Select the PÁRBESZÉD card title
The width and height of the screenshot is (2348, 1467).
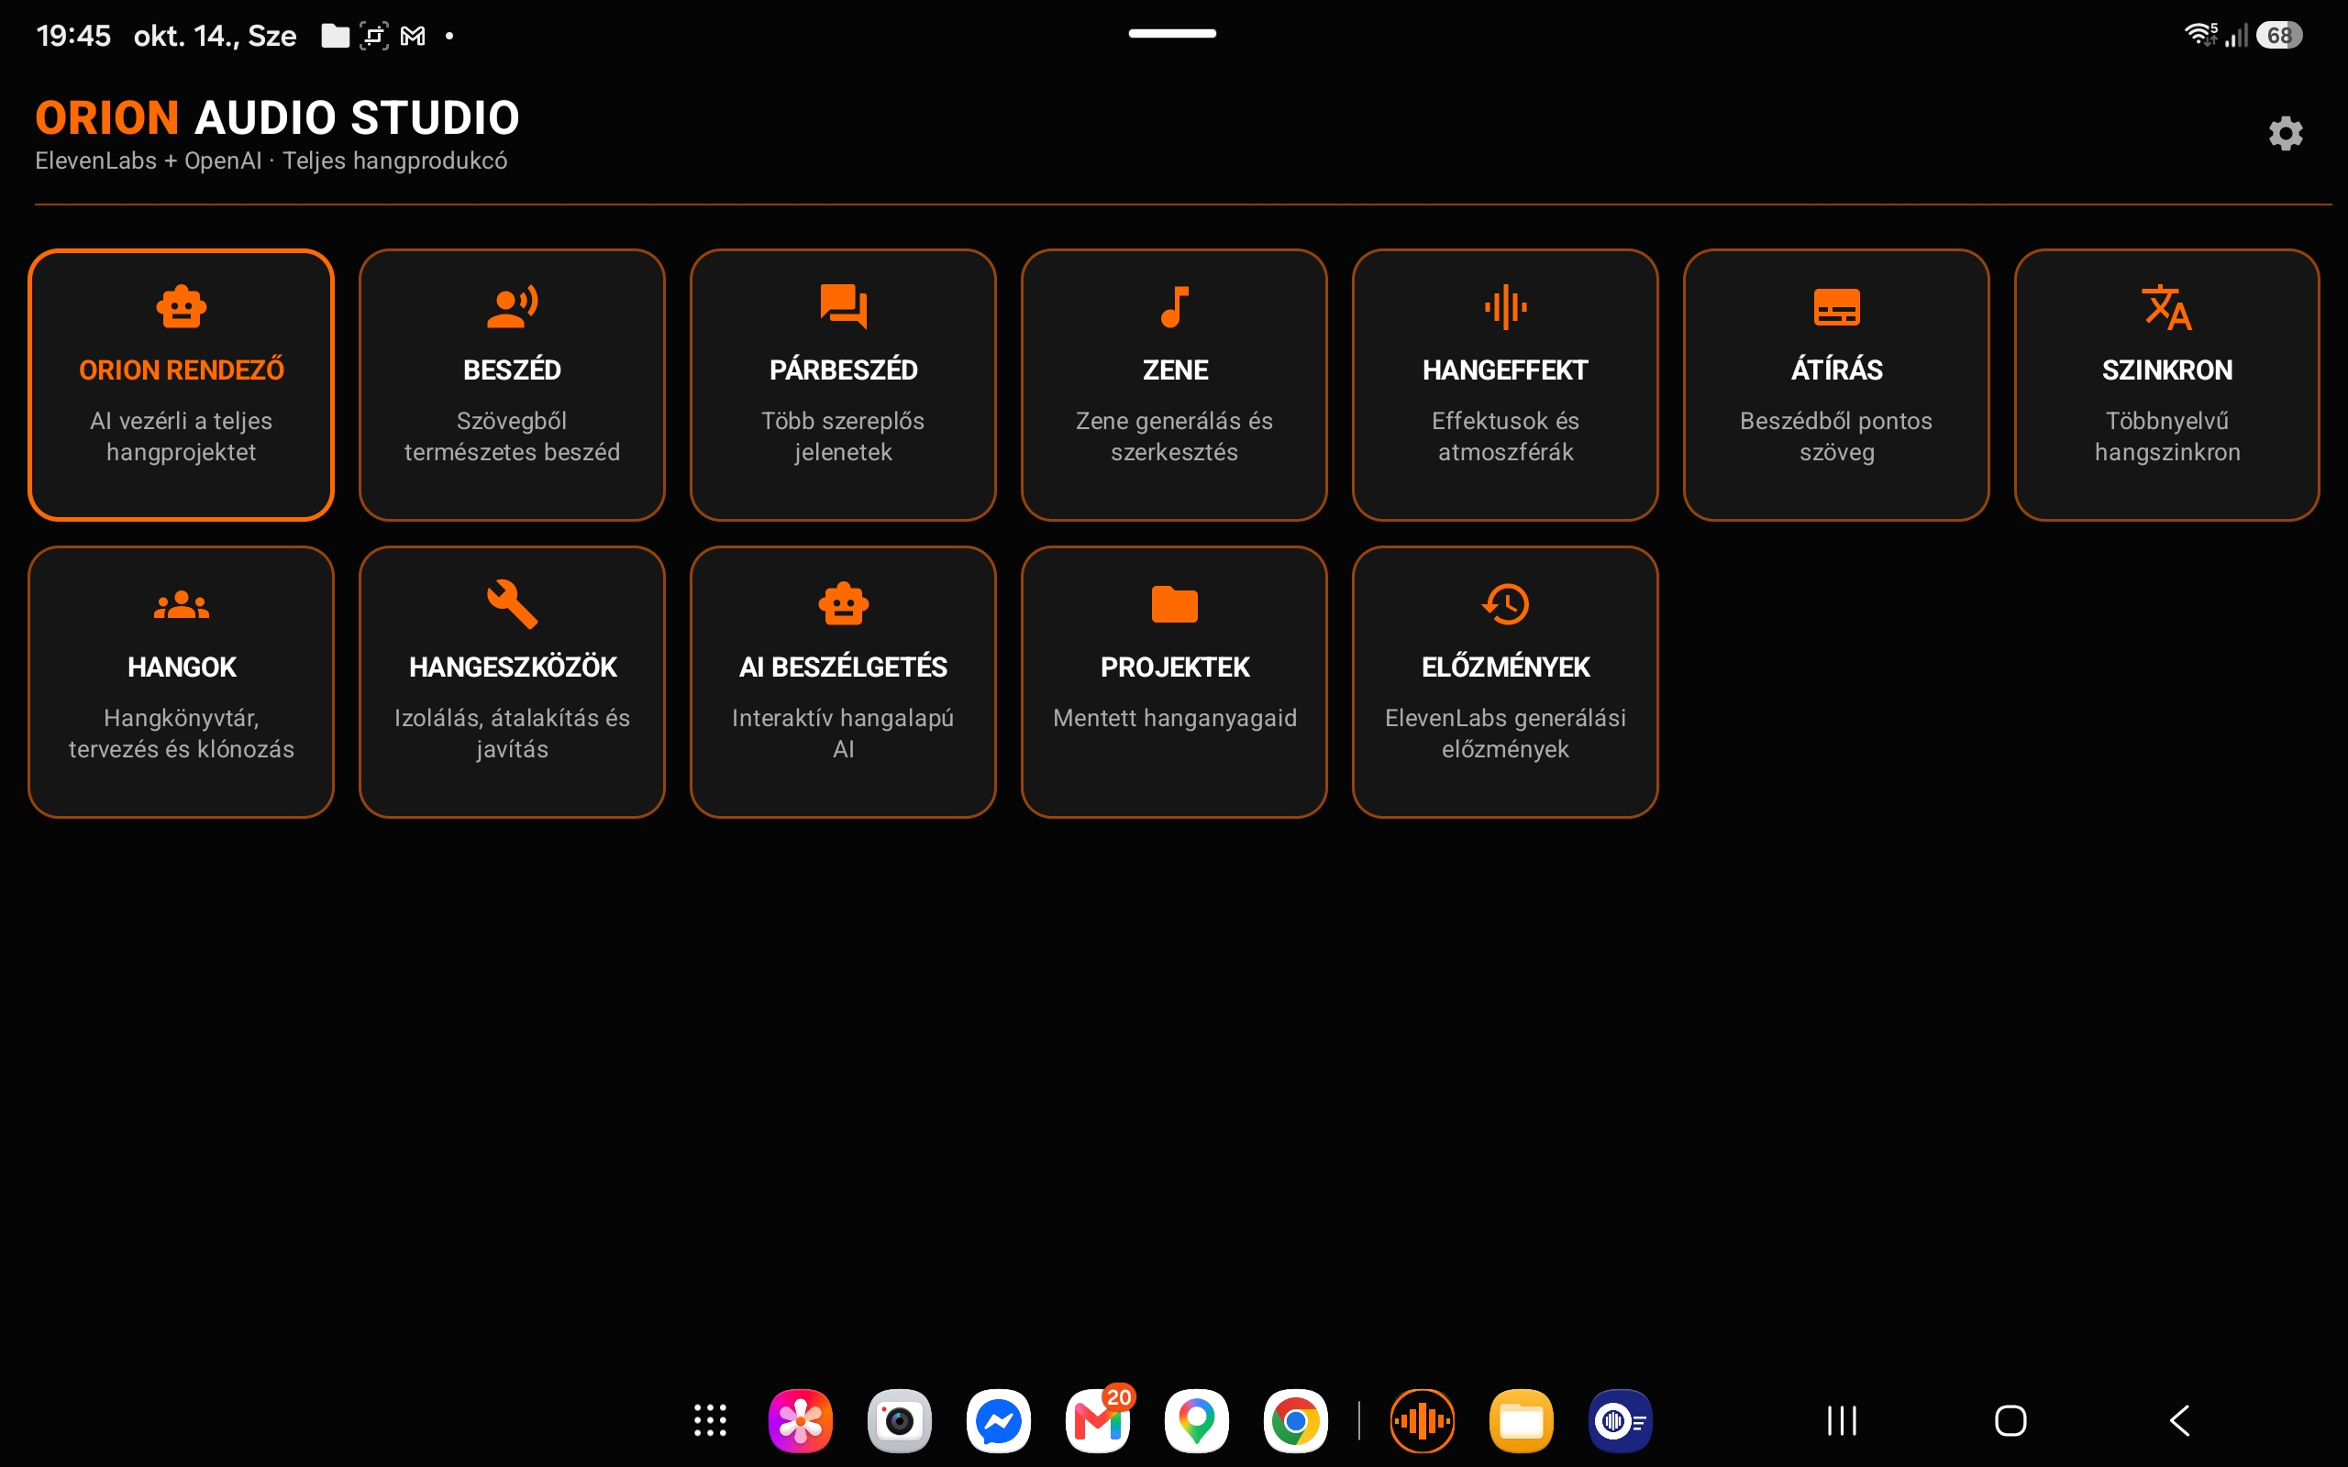(x=843, y=370)
